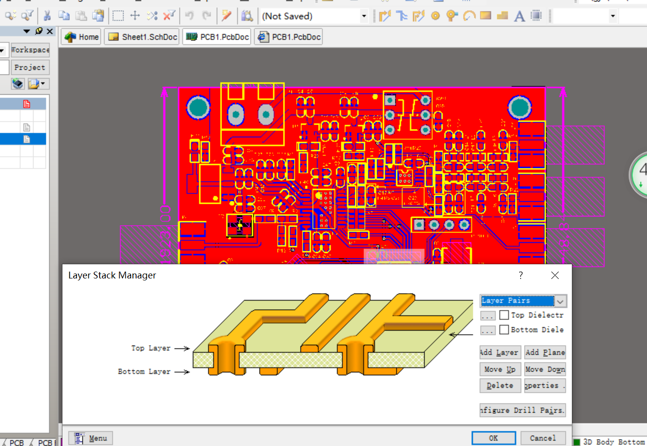Select the Interactive Routing tool
Viewport: 647px width, 446px height.
pyautogui.click(x=385, y=16)
